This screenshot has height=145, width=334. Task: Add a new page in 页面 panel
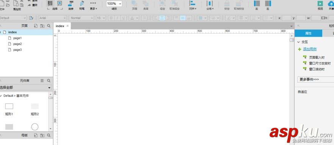pos(36,26)
